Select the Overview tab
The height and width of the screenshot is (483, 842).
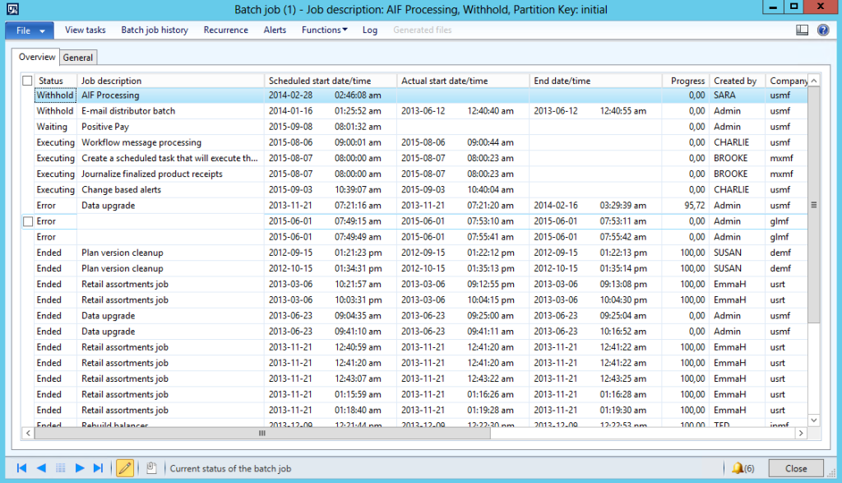pos(36,57)
